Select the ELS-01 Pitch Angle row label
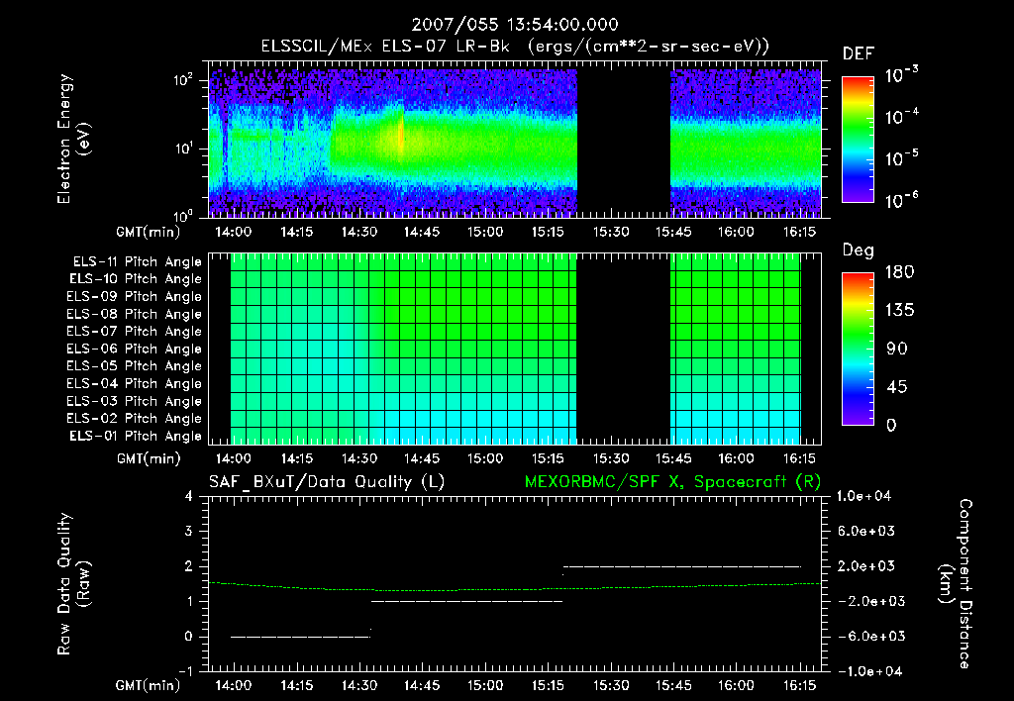Image resolution: width=1014 pixels, height=701 pixels. [x=136, y=436]
